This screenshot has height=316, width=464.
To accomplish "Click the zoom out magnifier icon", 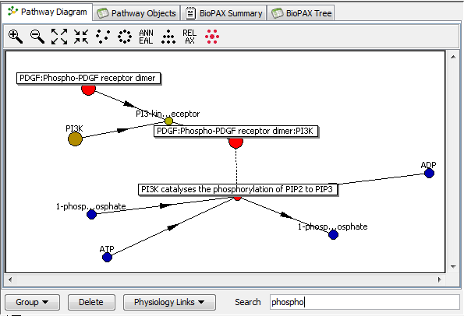I will [37, 37].
